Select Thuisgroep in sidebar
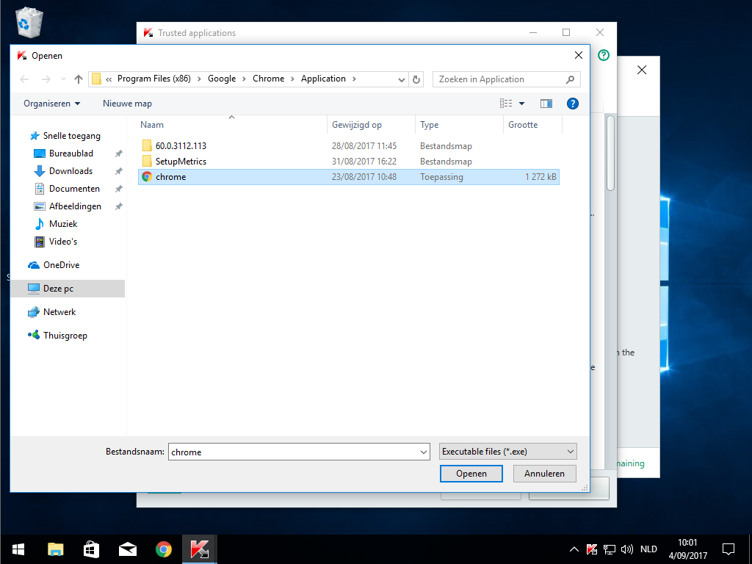The image size is (752, 564). 58,336
